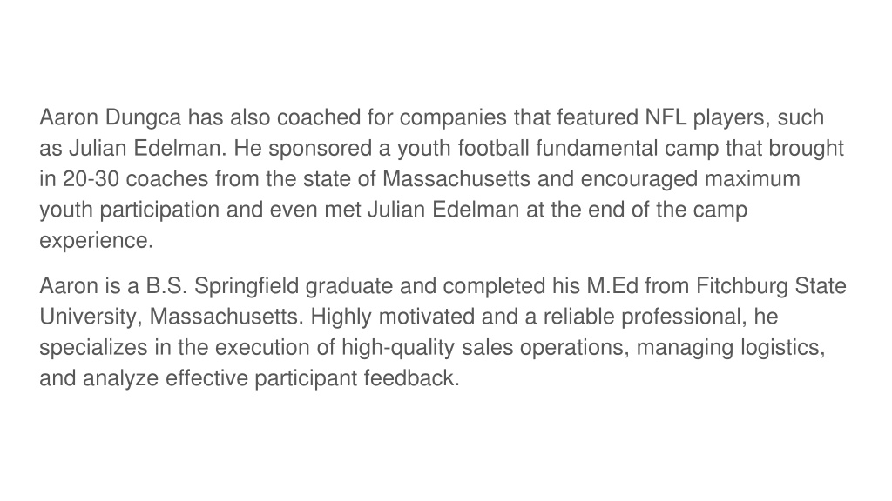Click the words youth participation
The image size is (892, 501).
click(x=129, y=210)
